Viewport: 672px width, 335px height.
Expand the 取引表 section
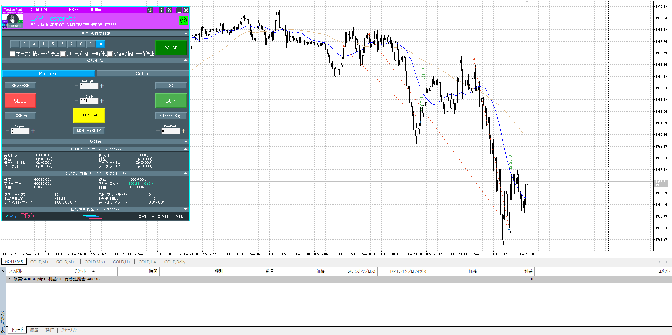(x=185, y=141)
